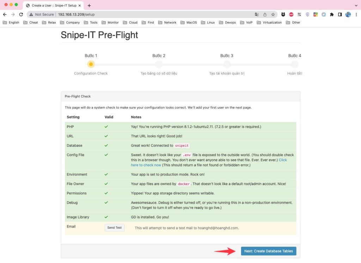Open the Relax bookmarks folder

pos(49,23)
